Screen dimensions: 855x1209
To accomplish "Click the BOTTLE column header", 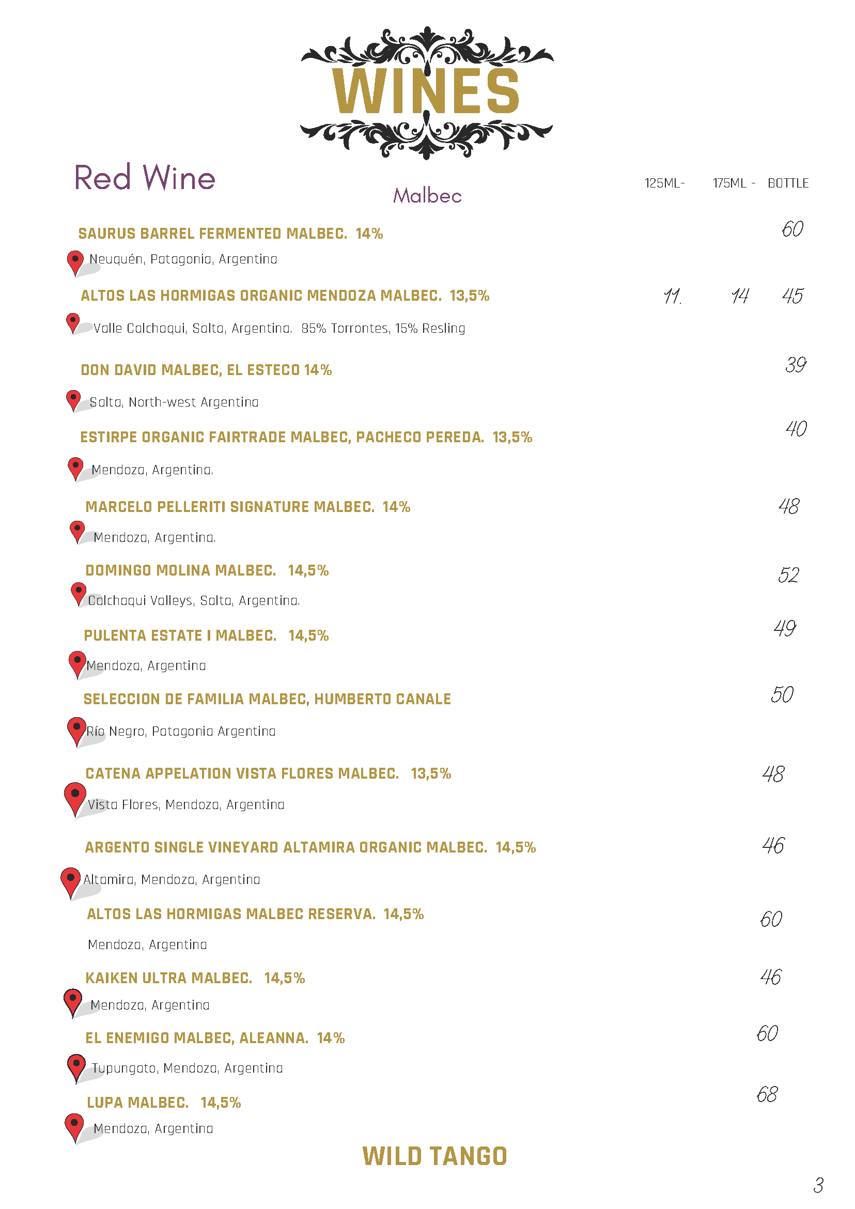I will 788,183.
